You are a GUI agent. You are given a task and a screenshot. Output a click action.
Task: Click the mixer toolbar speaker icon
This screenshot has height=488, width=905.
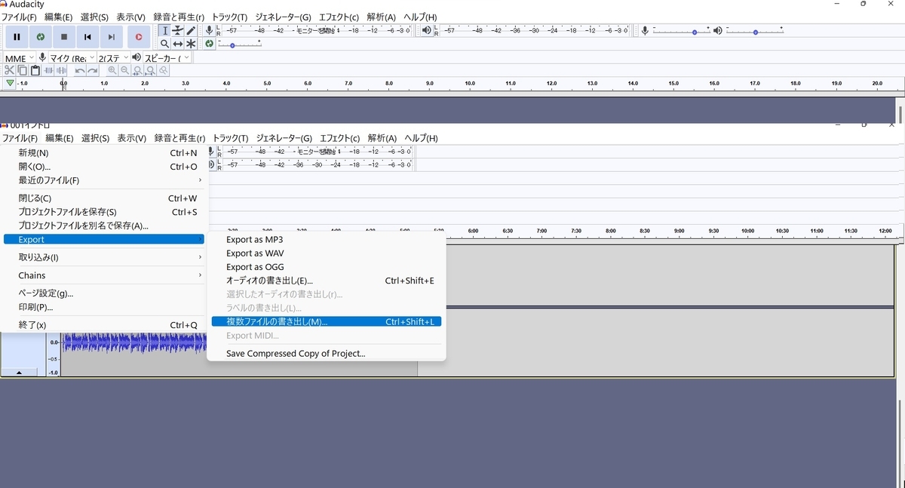pyautogui.click(x=718, y=31)
